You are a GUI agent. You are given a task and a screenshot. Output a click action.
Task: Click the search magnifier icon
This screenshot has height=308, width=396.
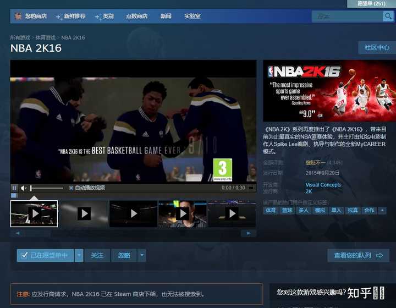[x=388, y=16]
